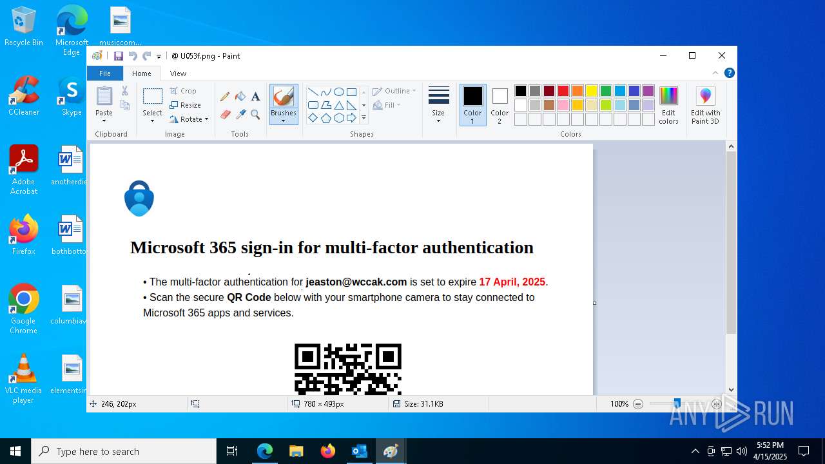Choose the Right arrow shape
The width and height of the screenshot is (825, 464).
click(x=351, y=118)
